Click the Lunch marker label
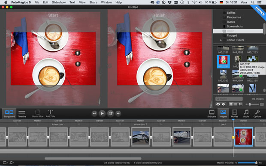 (x=223, y=124)
